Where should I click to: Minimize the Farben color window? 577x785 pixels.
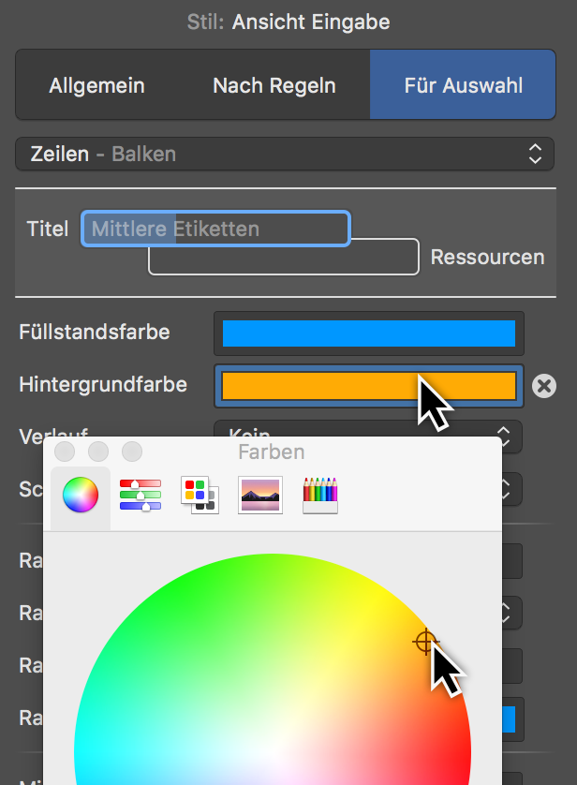98,452
